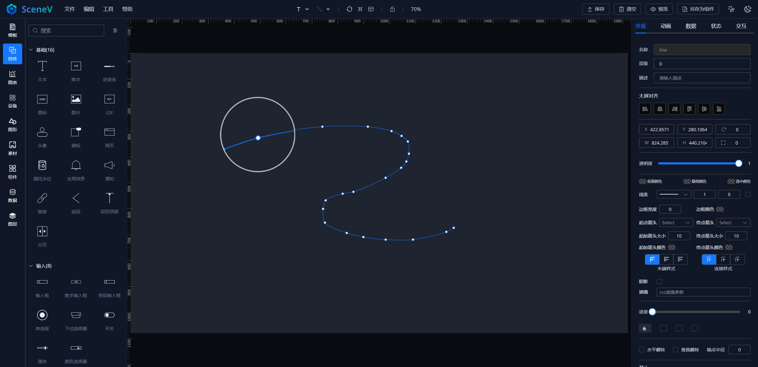Screen dimensions: 758x367
Task: Click the filter settings icon beside search
Action: point(115,31)
